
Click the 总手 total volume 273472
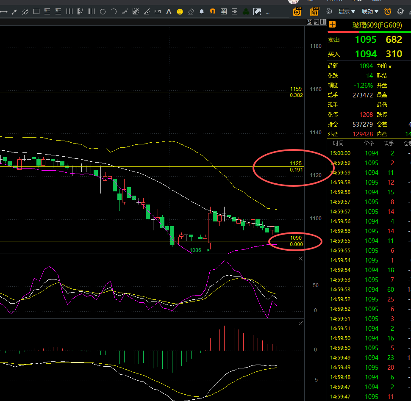363,95
